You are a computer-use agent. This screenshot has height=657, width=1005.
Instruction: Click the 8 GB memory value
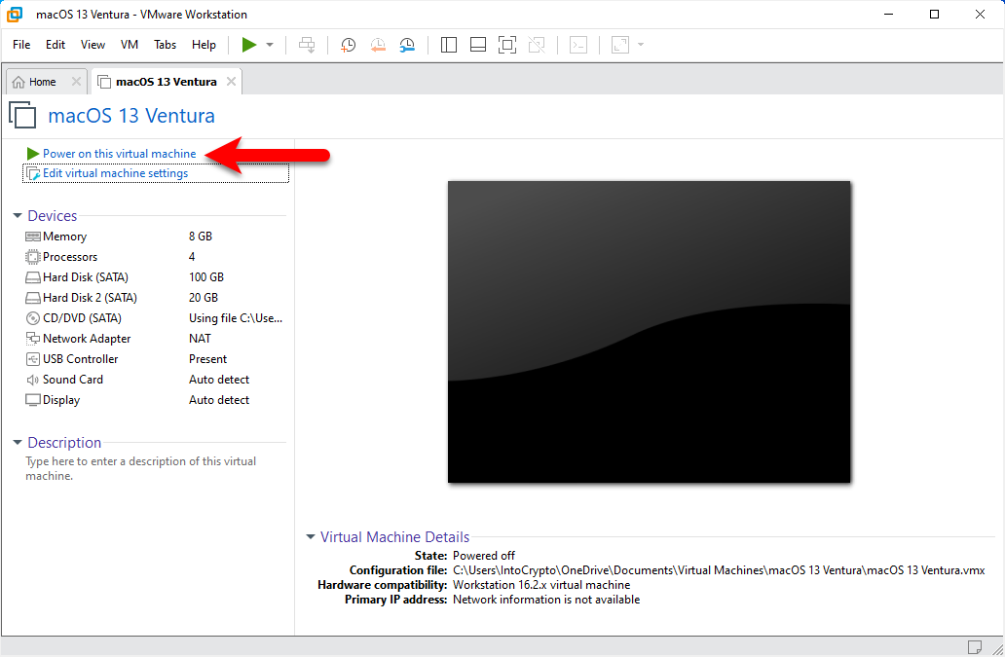pos(201,237)
